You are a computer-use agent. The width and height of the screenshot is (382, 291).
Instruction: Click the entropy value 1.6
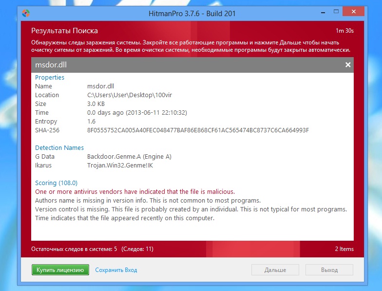pos(92,121)
